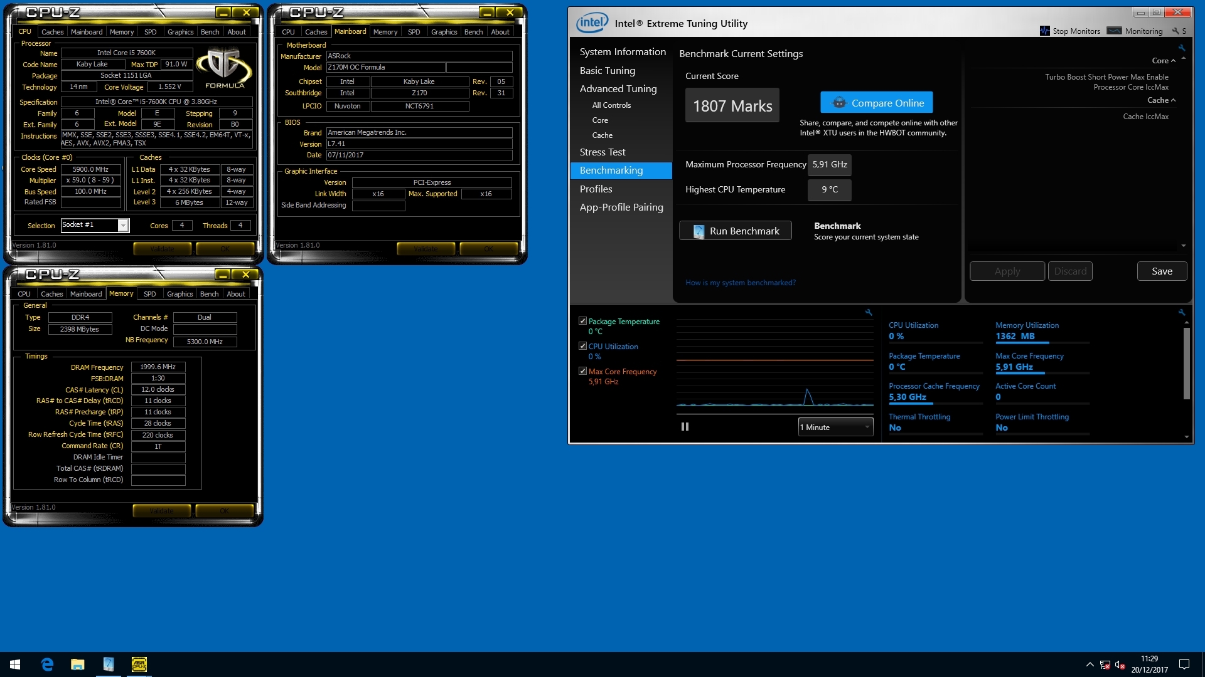Collapse the Cache section chevron
The width and height of the screenshot is (1205, 677).
click(1173, 100)
